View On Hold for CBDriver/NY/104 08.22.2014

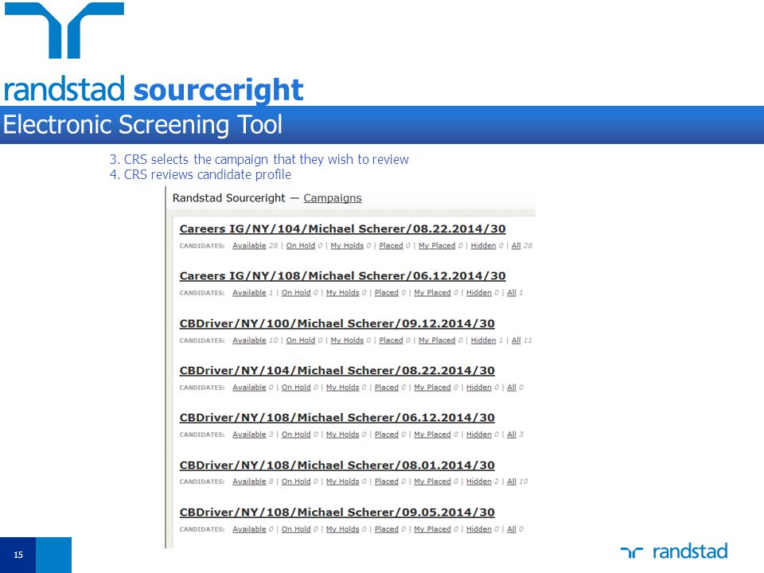(296, 388)
